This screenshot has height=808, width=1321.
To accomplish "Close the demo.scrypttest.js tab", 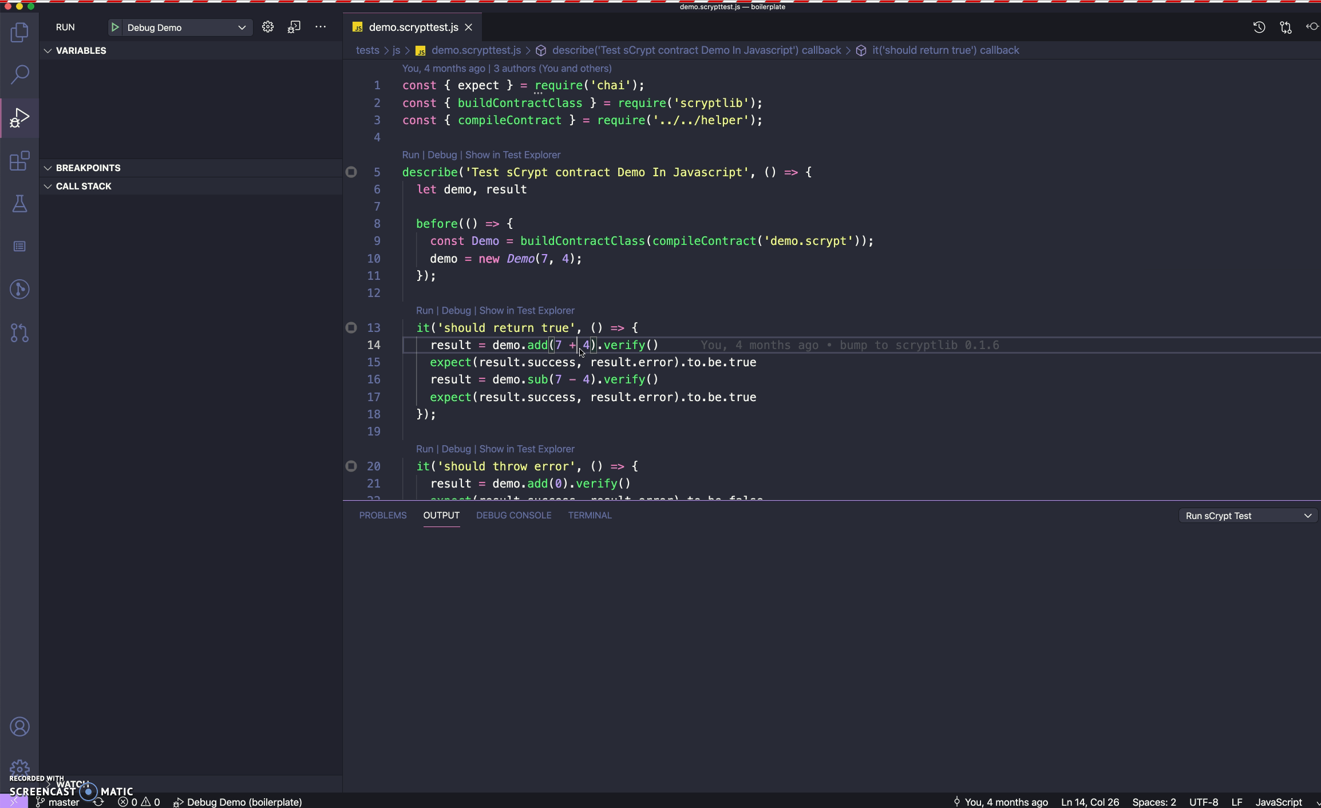I will point(468,27).
